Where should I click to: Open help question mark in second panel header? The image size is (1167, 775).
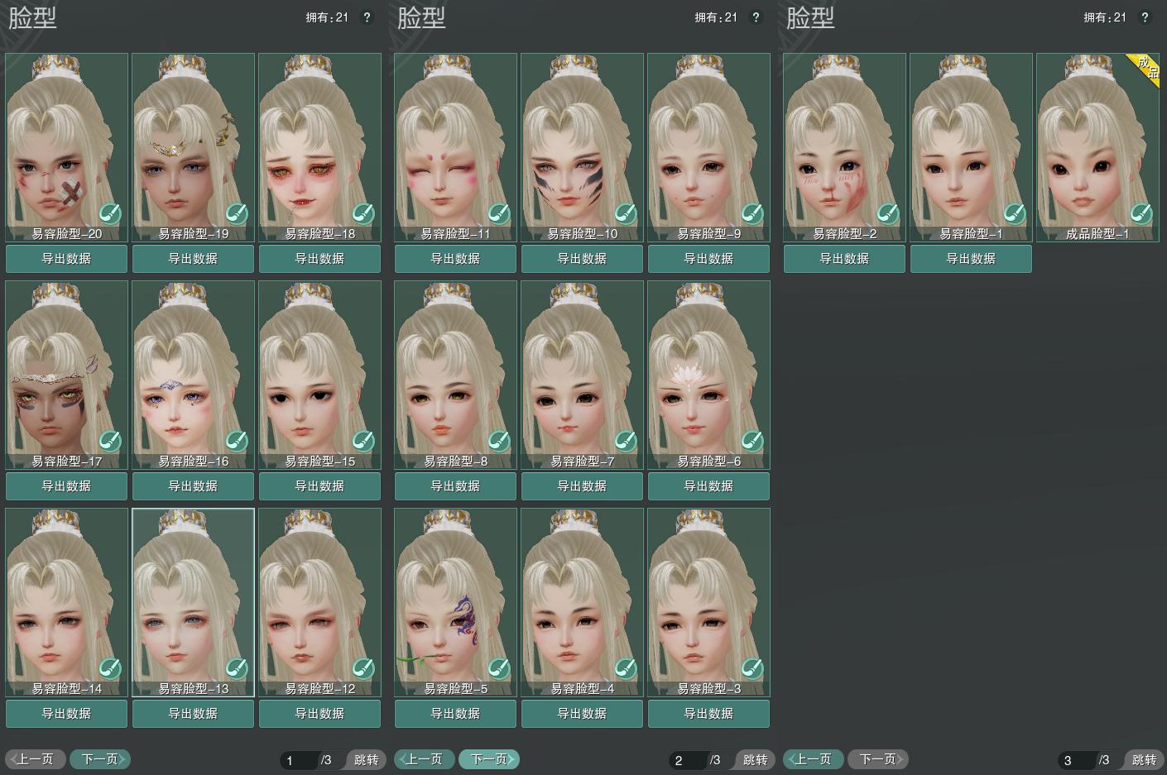pyautogui.click(x=756, y=17)
